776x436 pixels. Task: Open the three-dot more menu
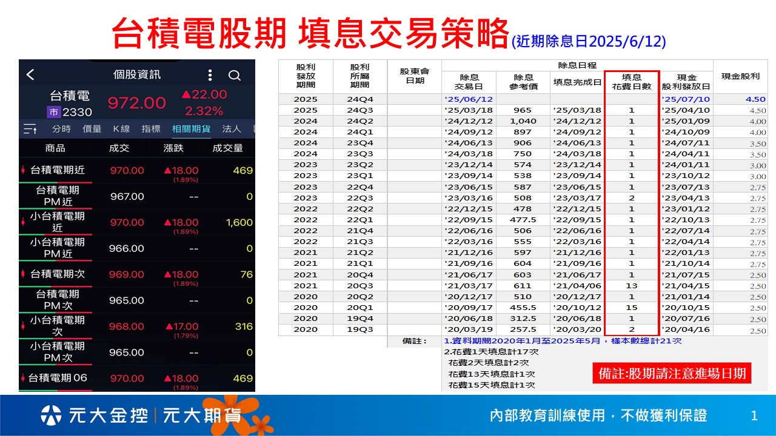[210, 74]
